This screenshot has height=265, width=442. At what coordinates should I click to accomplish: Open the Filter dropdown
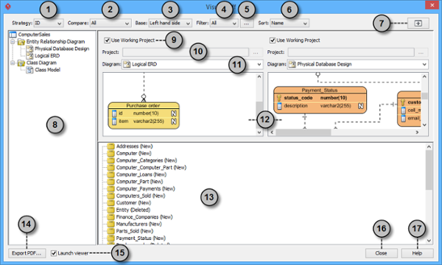pyautogui.click(x=224, y=23)
